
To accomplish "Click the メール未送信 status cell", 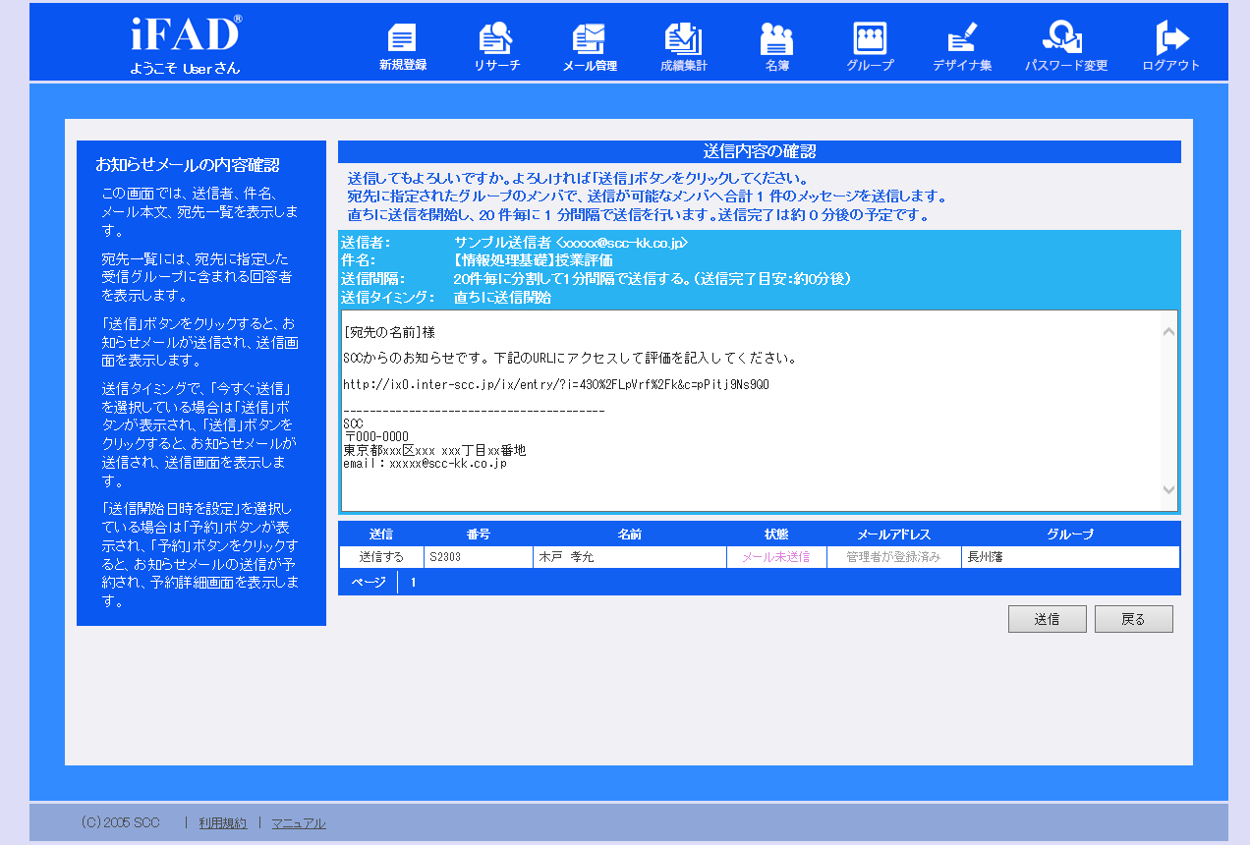I will coord(776,557).
